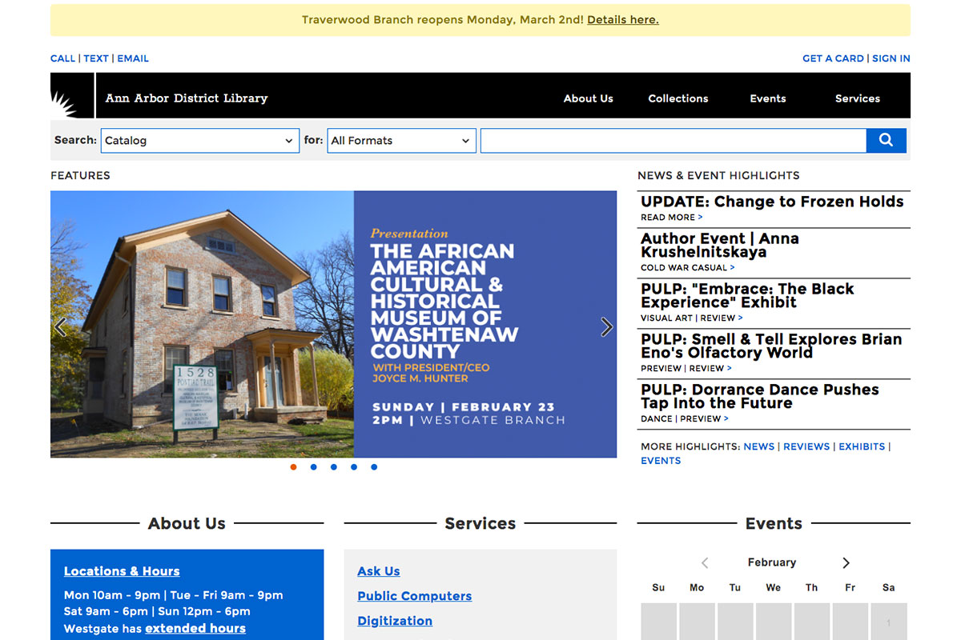The image size is (961, 640).
Task: Show March using the calendar's right chevron
Action: point(846,562)
